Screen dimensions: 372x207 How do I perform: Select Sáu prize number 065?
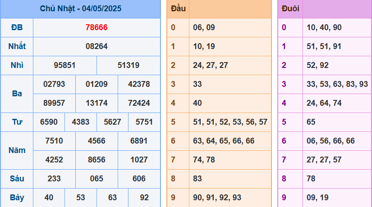coord(96,179)
